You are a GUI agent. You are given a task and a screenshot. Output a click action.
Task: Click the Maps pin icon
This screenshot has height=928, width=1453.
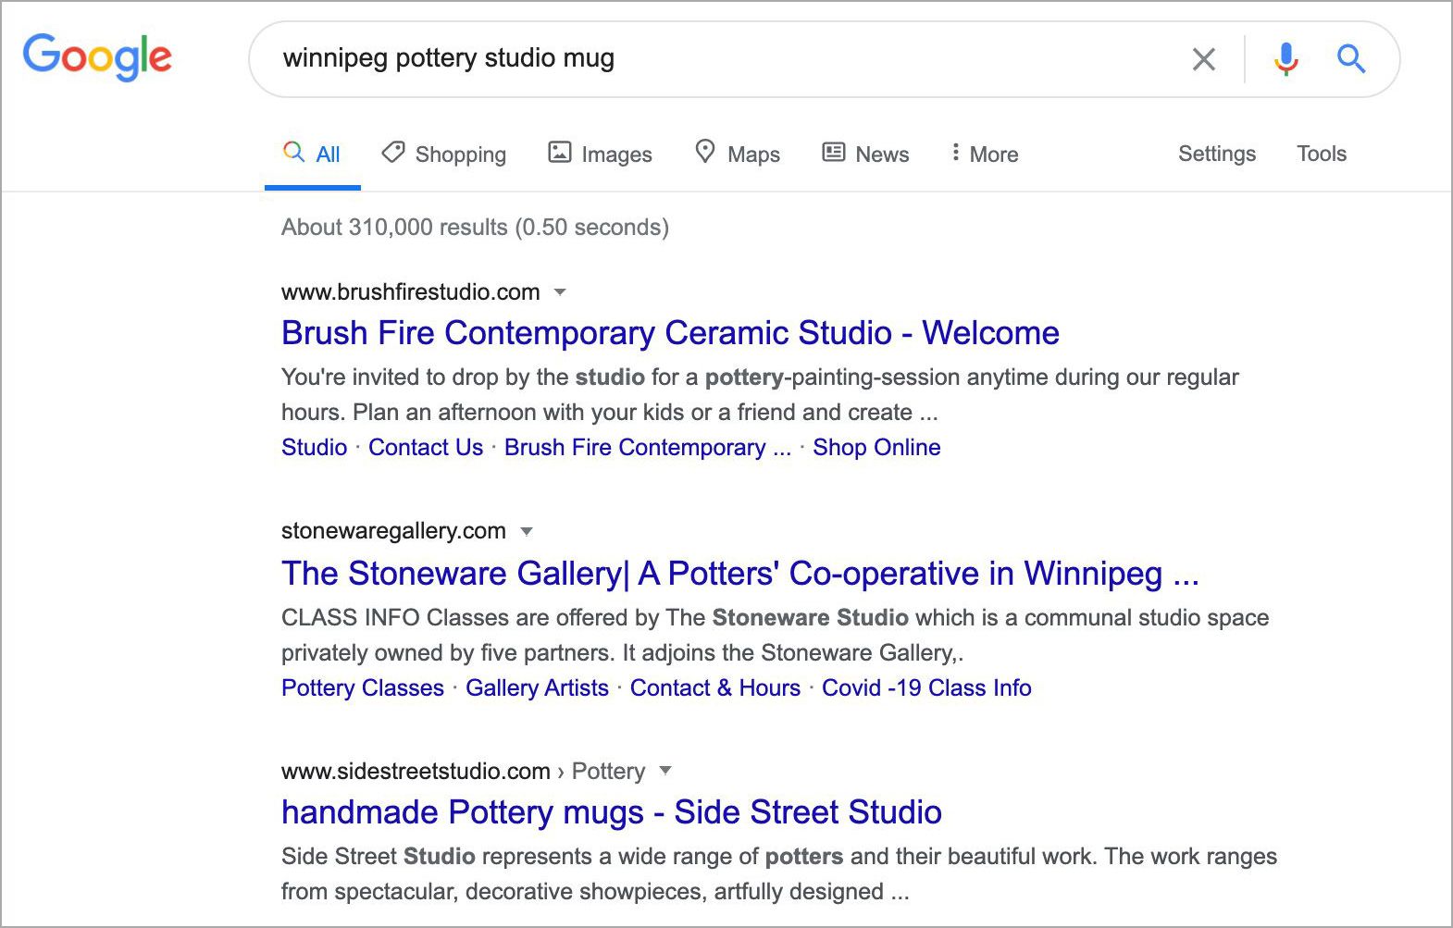705,151
